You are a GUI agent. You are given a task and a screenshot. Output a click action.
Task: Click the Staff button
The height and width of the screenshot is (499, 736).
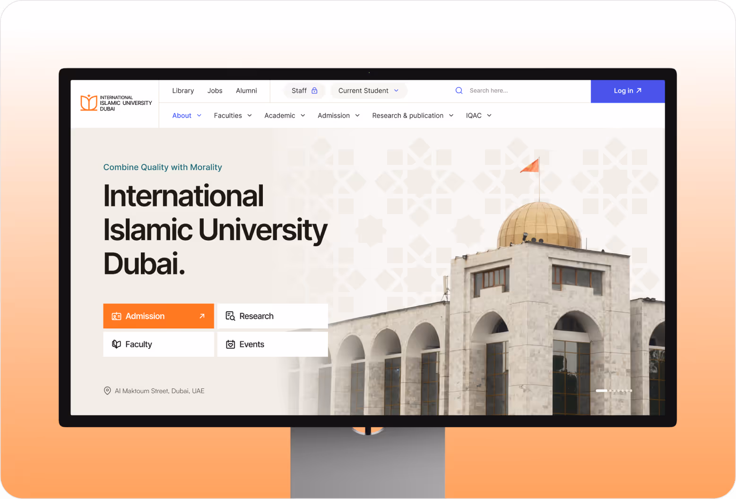coord(304,91)
